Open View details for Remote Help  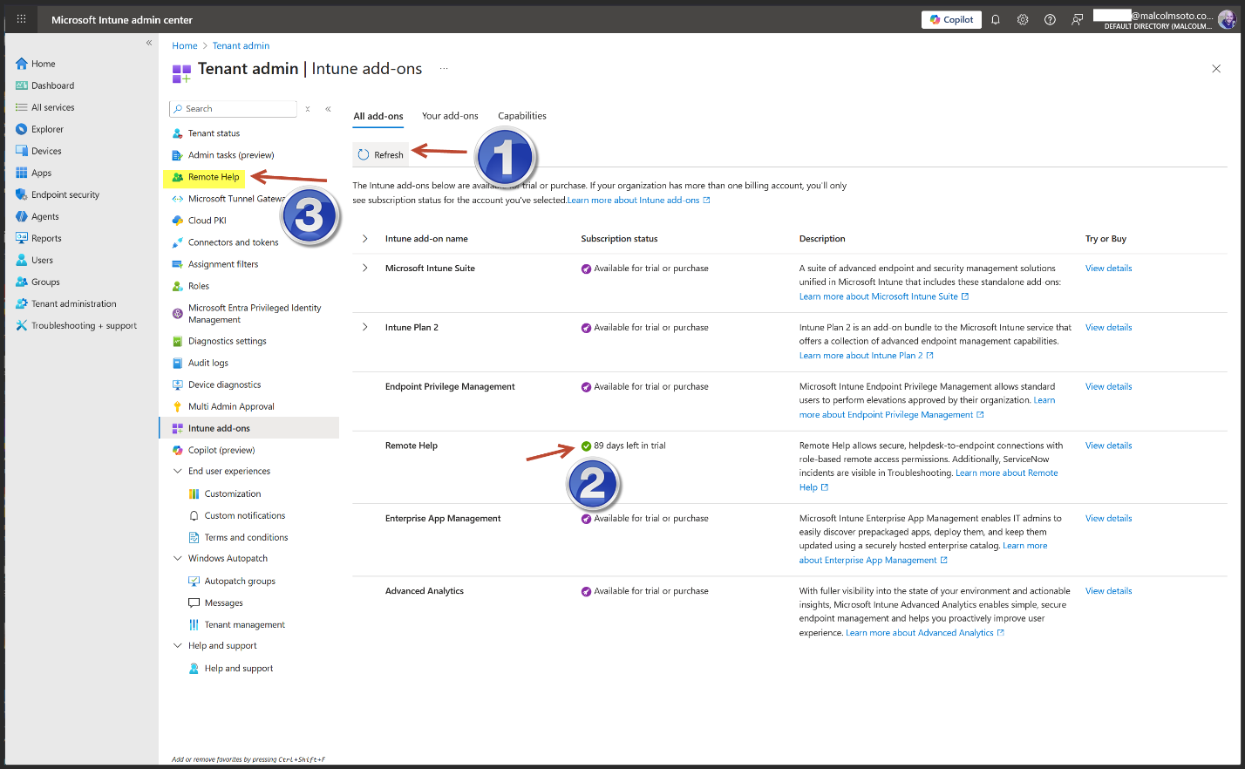click(x=1108, y=446)
